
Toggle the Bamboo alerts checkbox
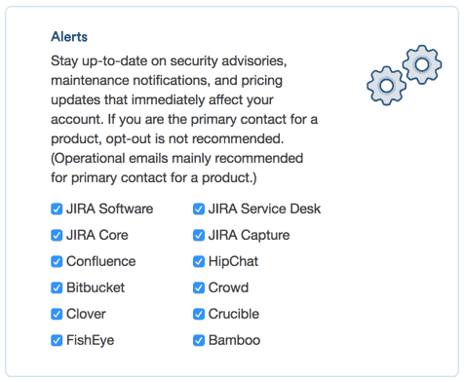pyautogui.click(x=199, y=340)
